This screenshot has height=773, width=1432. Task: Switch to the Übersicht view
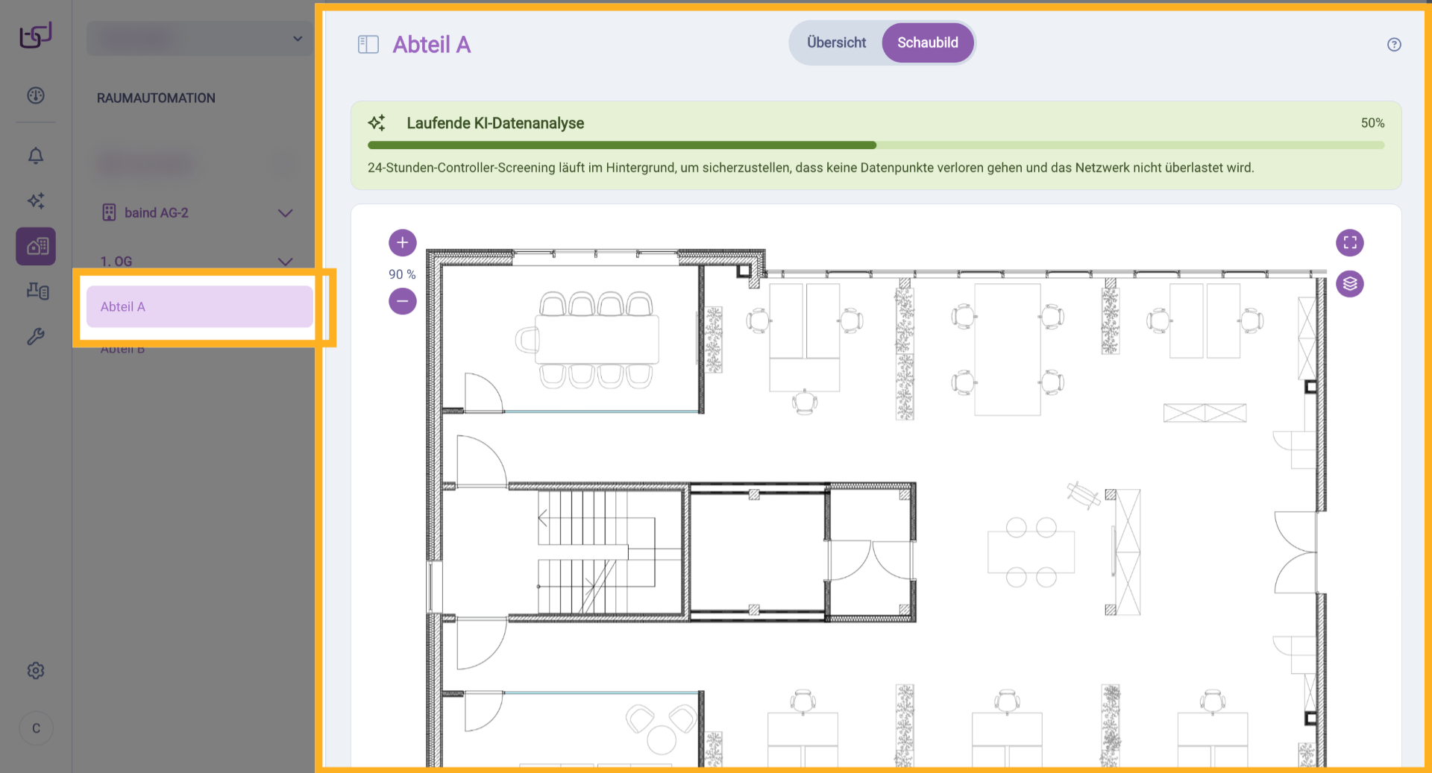836,43
